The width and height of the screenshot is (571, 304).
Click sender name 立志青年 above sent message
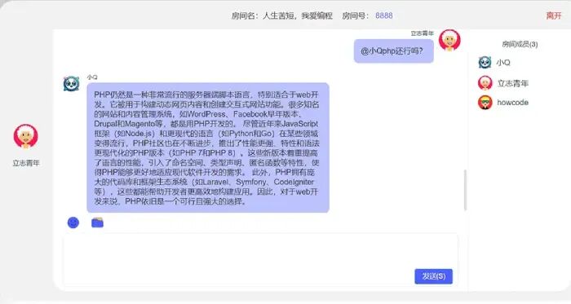pyautogui.click(x=422, y=33)
